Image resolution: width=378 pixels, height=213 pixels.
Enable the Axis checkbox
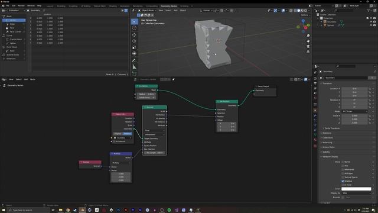click(343, 166)
